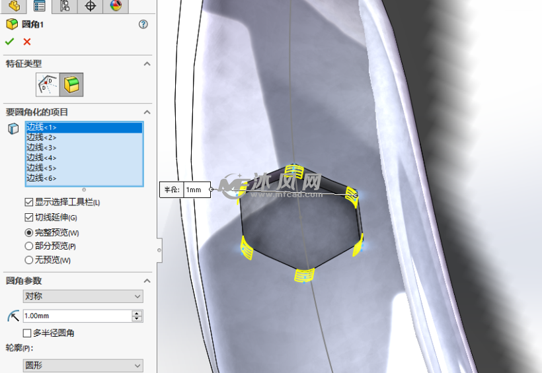Click the radius arrow icon
The width and height of the screenshot is (542, 373).
pos(13,316)
